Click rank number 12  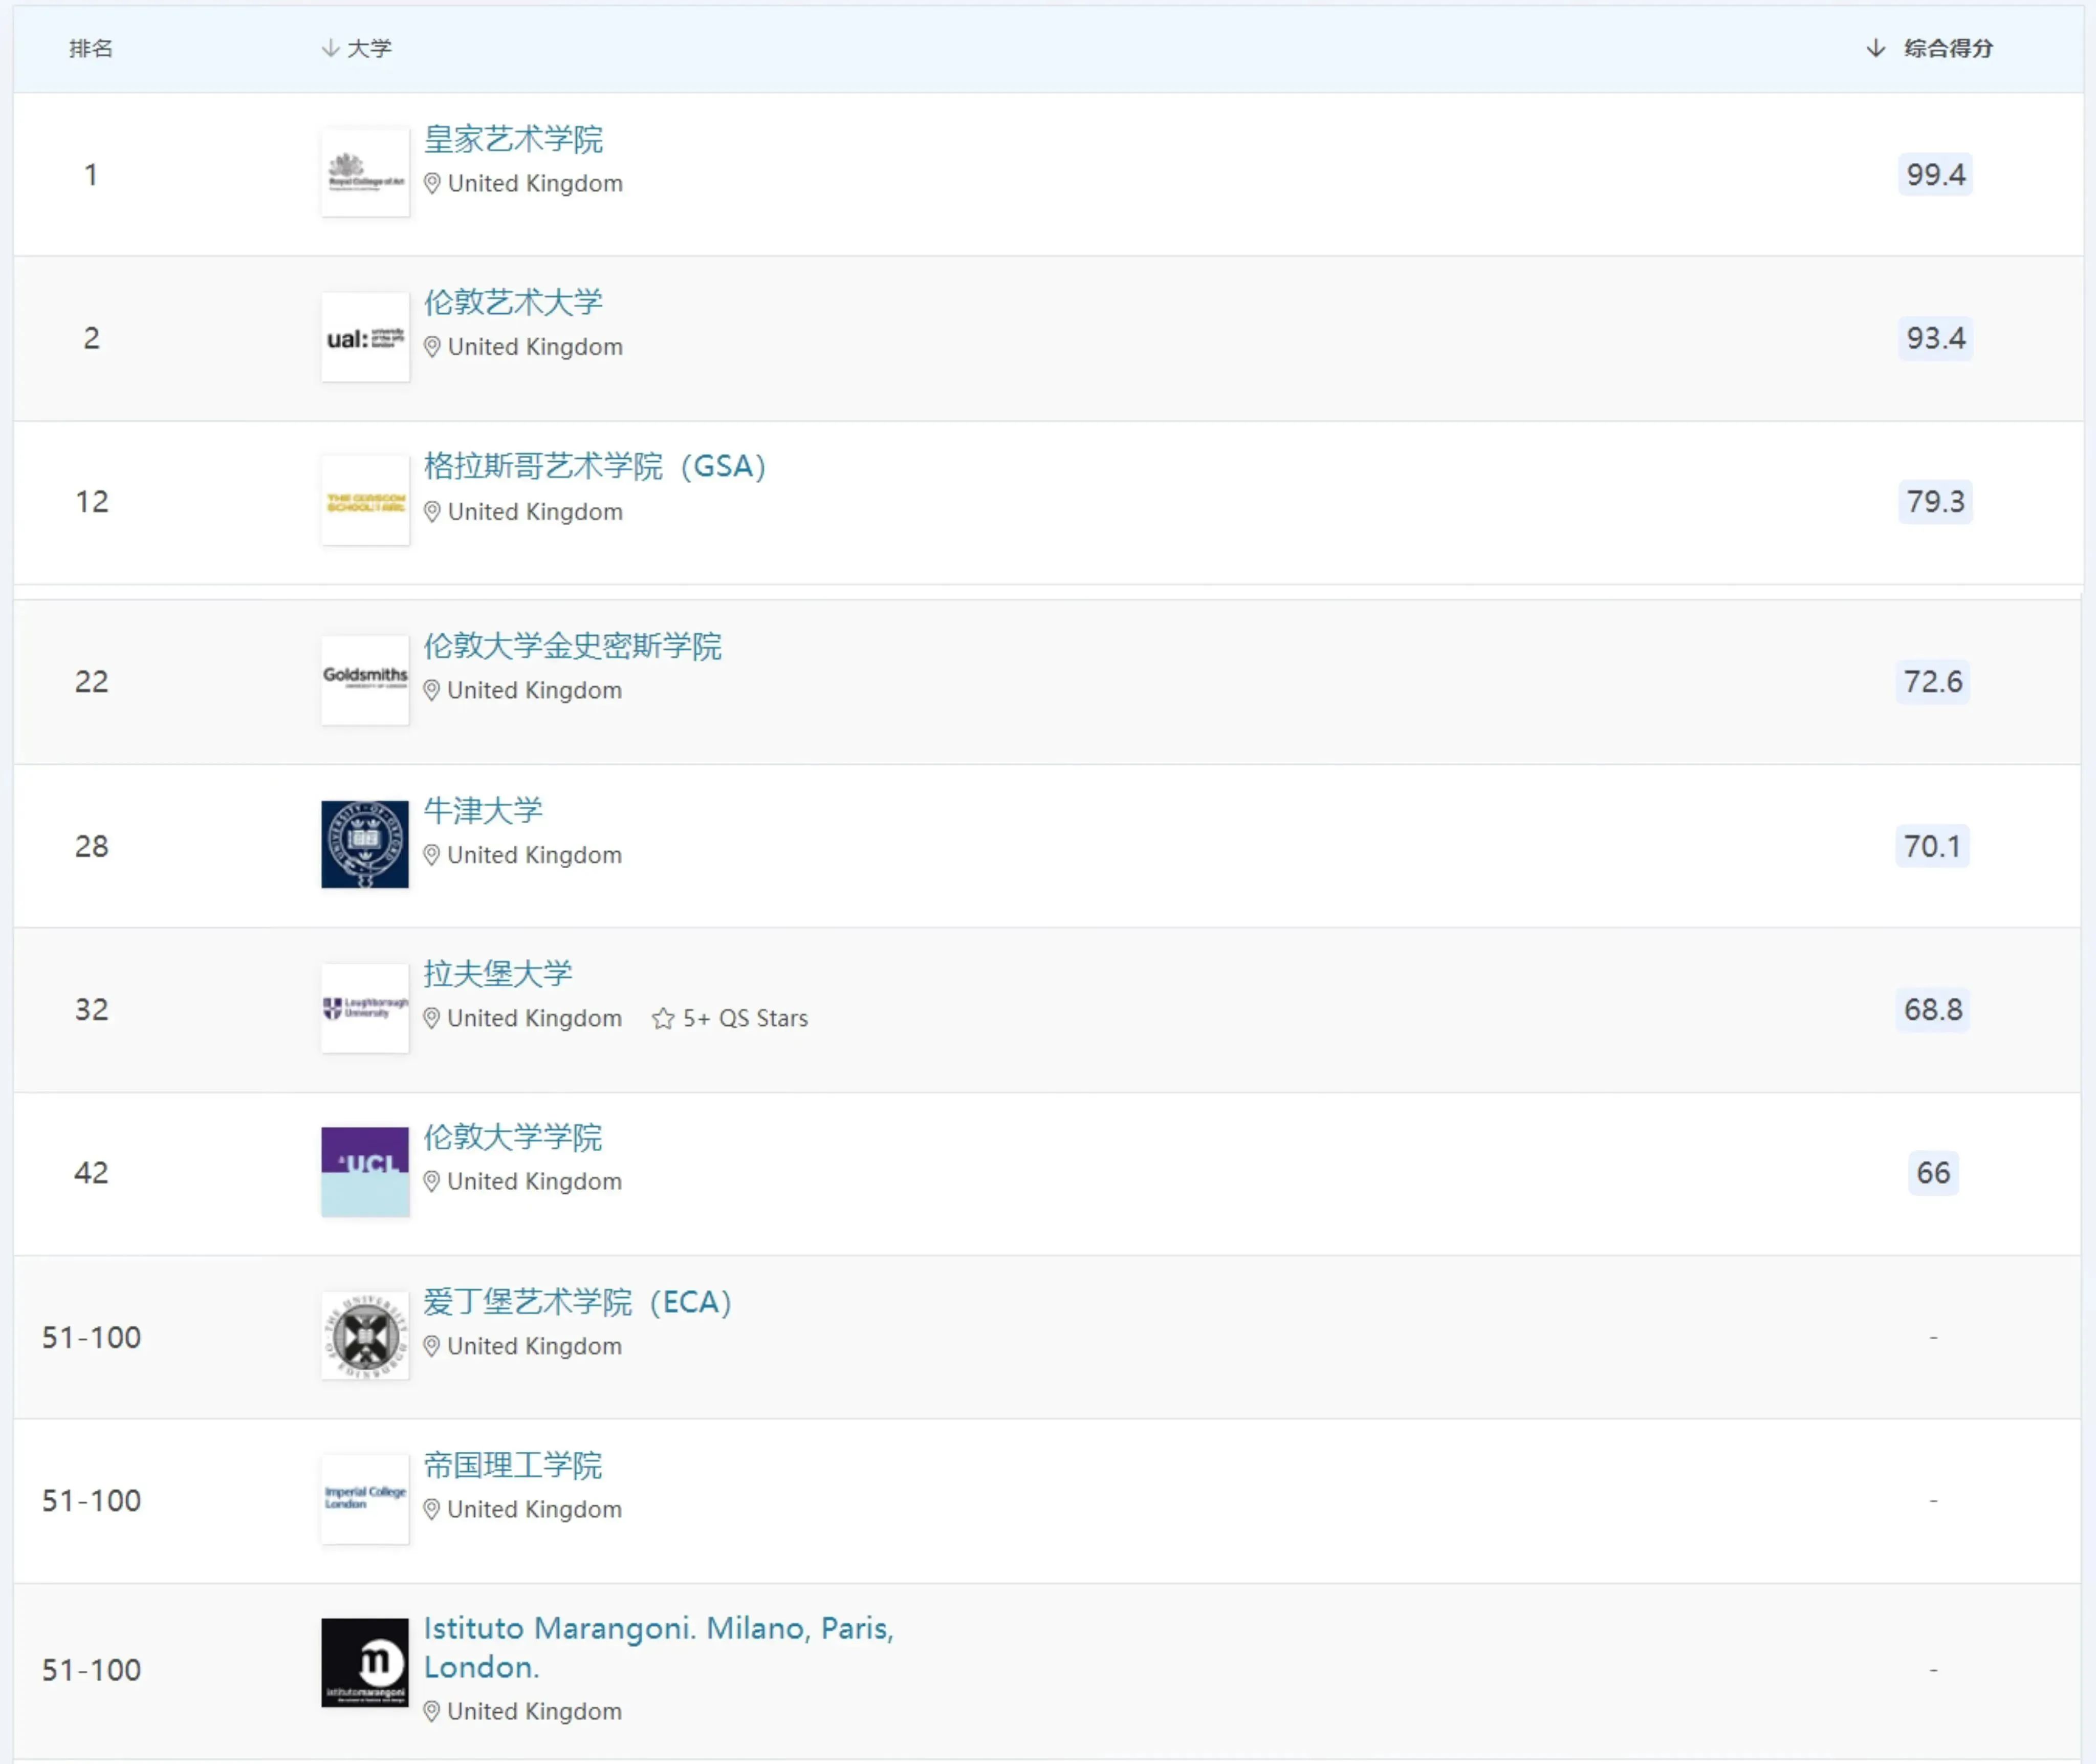point(92,501)
